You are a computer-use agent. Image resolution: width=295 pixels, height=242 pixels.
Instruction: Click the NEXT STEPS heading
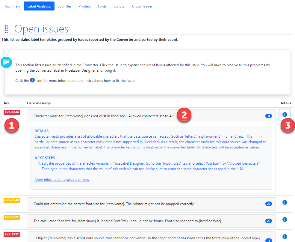pyautogui.click(x=45, y=158)
